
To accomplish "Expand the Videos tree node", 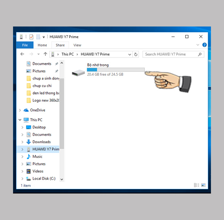I will [22, 171].
